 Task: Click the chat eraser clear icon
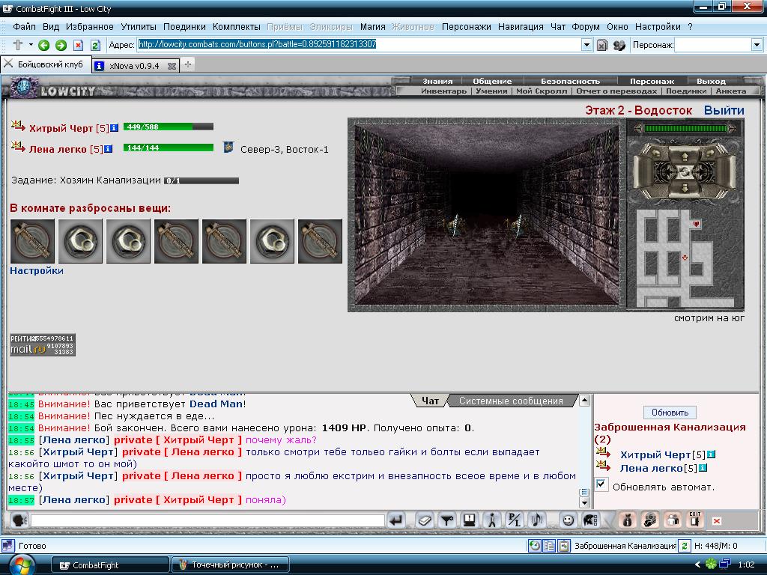point(425,520)
